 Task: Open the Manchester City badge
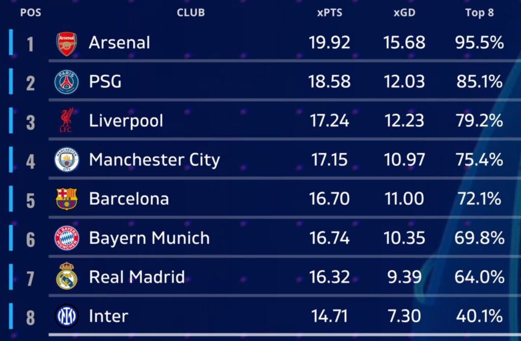coord(67,159)
